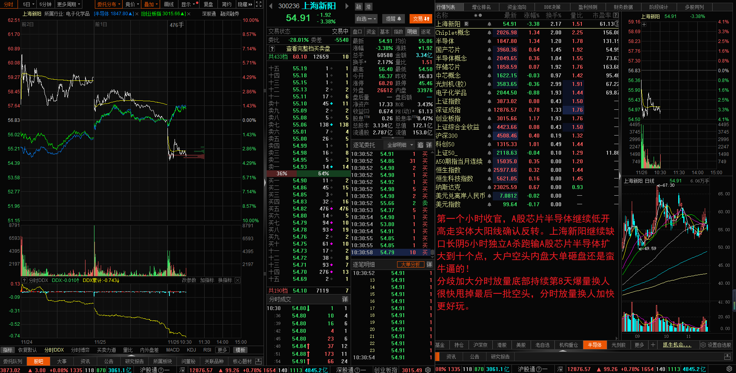The width and height of the screenshot is (736, 373).
Task: Add a new watchlist tab with plus
Action: click(652, 345)
